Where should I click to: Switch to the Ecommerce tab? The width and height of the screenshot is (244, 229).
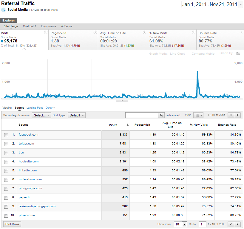click(x=48, y=26)
